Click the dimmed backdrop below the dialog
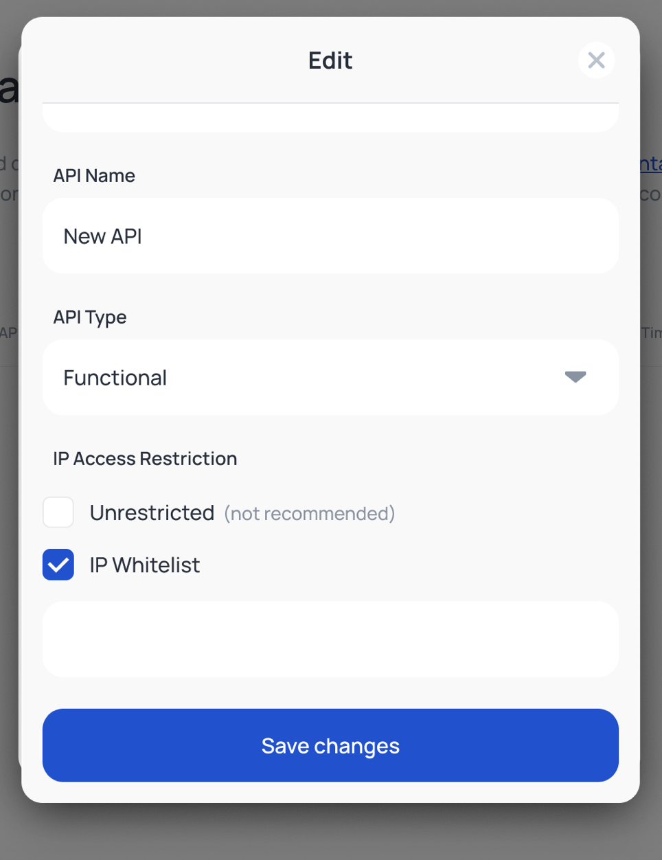 (330, 833)
